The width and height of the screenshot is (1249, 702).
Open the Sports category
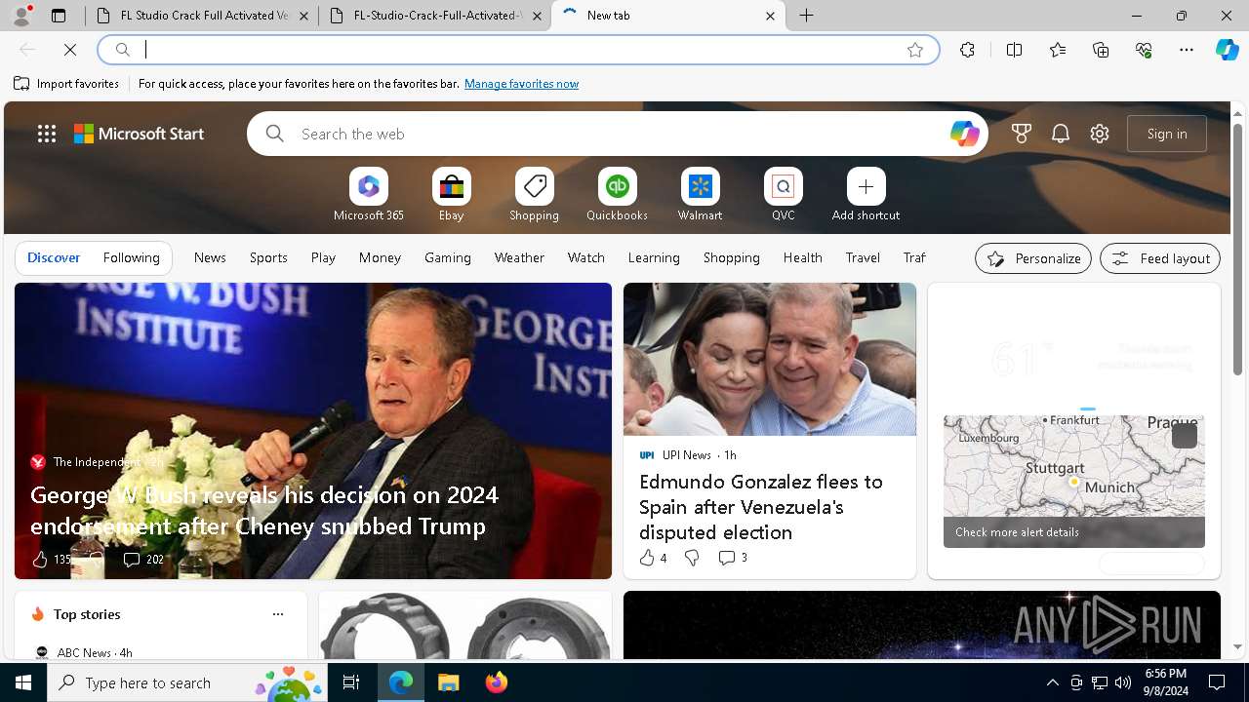coord(268,257)
